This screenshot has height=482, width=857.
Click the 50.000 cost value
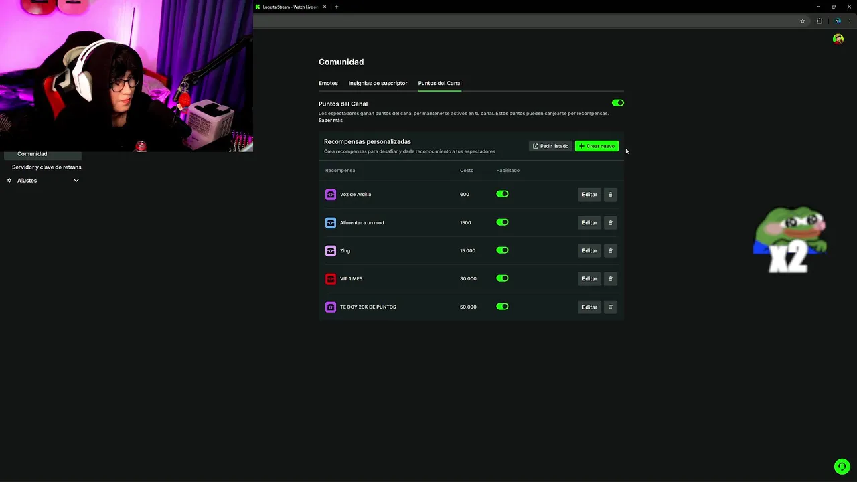pos(468,307)
